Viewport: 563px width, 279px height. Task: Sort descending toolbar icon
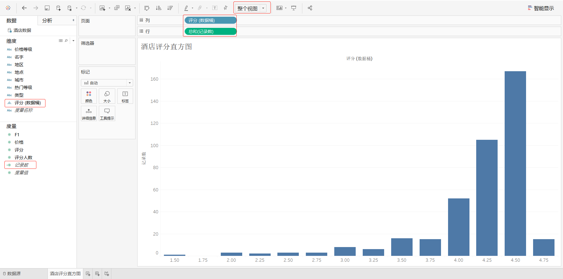tap(170, 8)
